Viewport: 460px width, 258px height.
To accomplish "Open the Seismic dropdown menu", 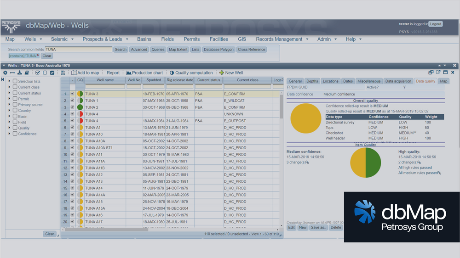I will coord(62,39).
